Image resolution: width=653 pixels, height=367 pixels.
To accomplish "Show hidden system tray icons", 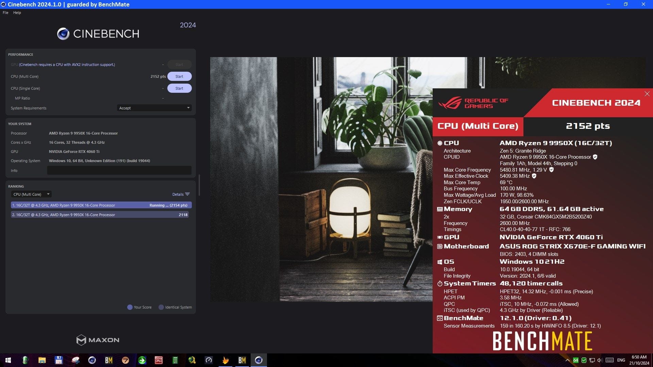I will [567, 360].
